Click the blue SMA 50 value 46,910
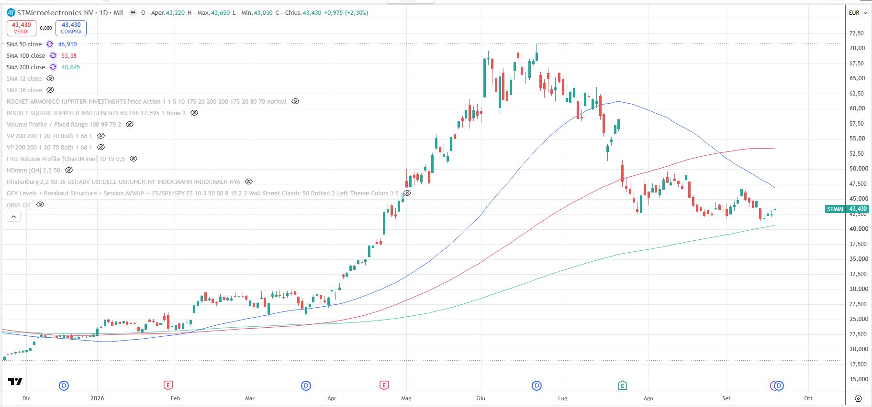The image size is (872, 407). 67,44
